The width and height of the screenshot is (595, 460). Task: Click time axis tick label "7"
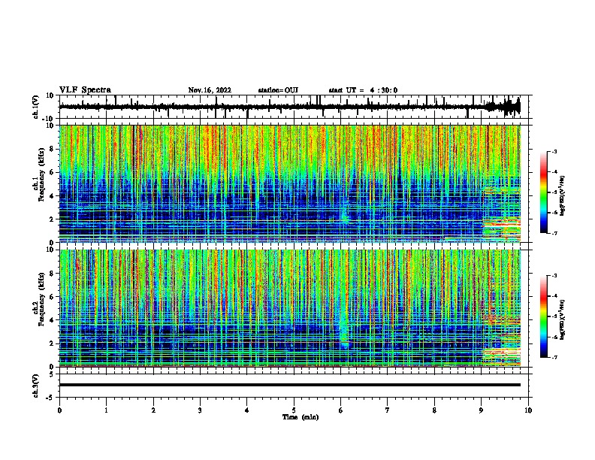coord(388,410)
